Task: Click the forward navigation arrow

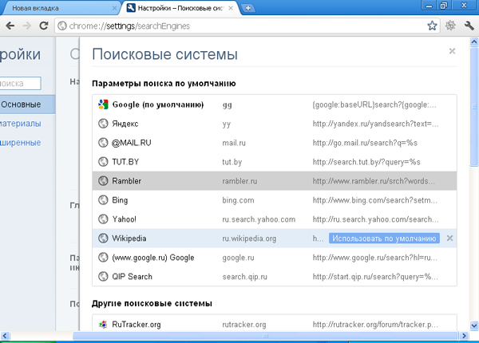Action: tap(27, 26)
